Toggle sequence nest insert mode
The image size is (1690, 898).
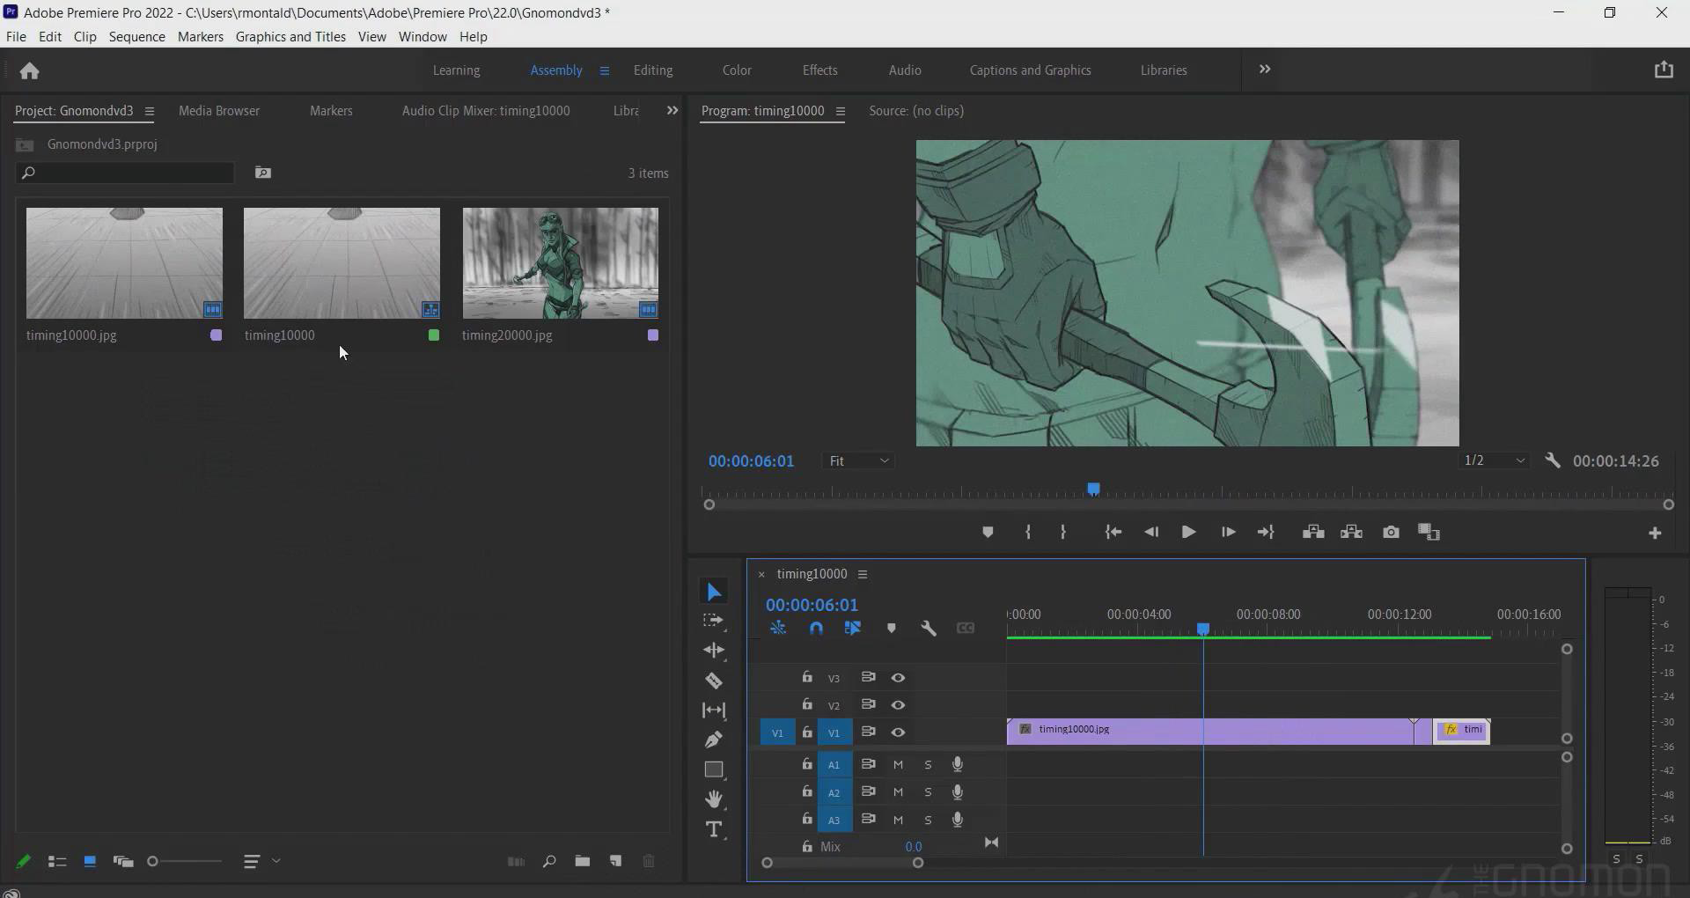[778, 628]
